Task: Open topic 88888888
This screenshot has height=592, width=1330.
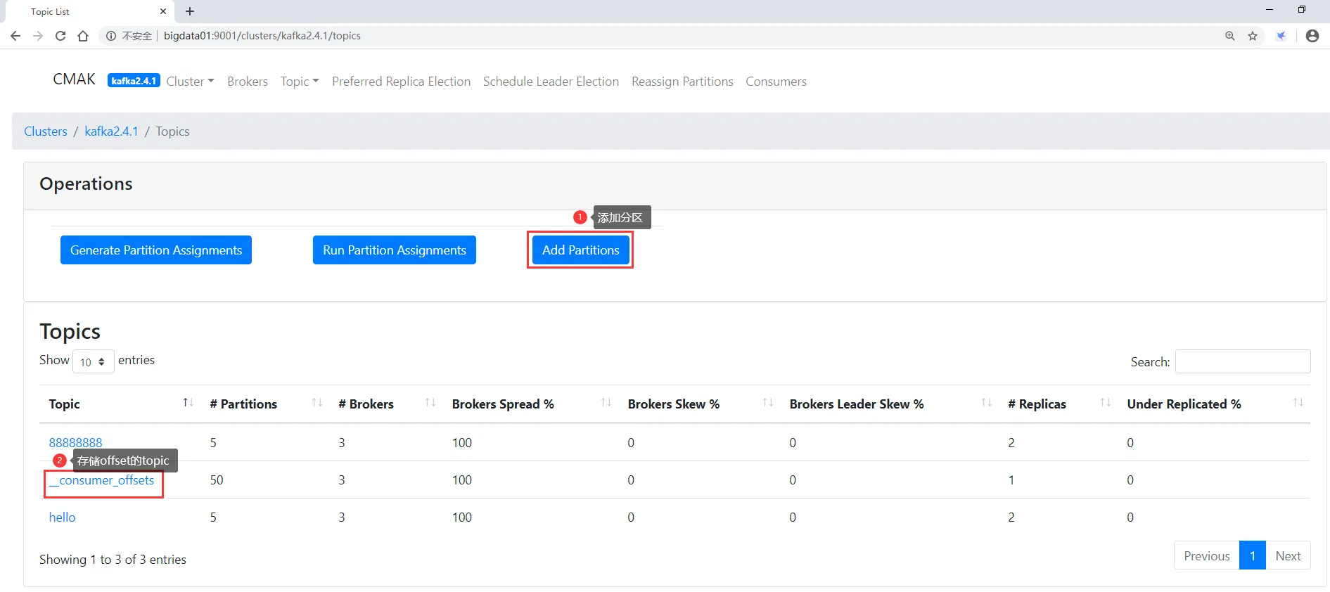Action: click(75, 443)
